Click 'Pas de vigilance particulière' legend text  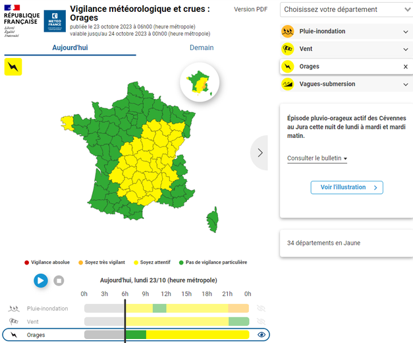(x=216, y=263)
